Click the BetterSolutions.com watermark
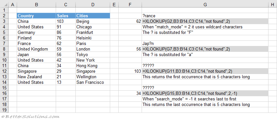Image resolution: width=277 pixels, height=120 pixels. coord(30,116)
